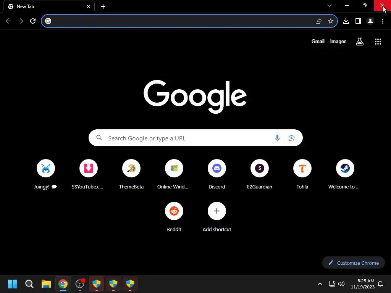
Task: Open OBS Studio from taskbar
Action: [80, 284]
